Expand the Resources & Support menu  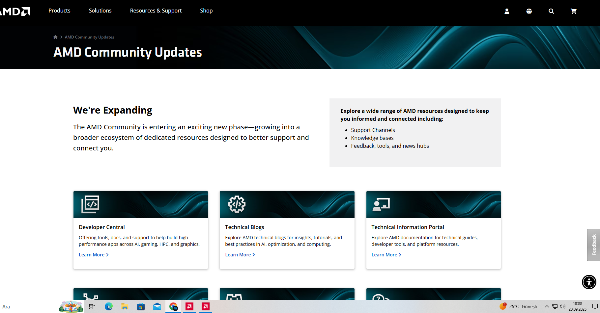click(156, 11)
